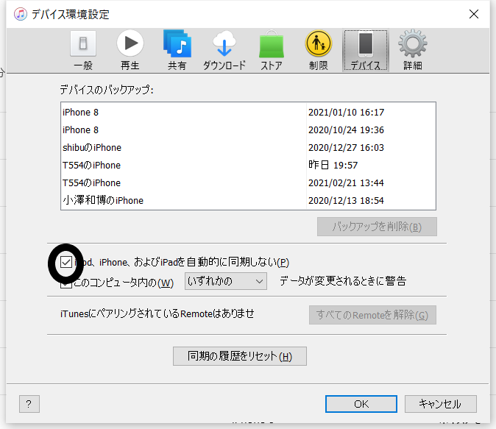
Task: Select the デバイス (Devices) preferences tab
Action: click(x=366, y=51)
